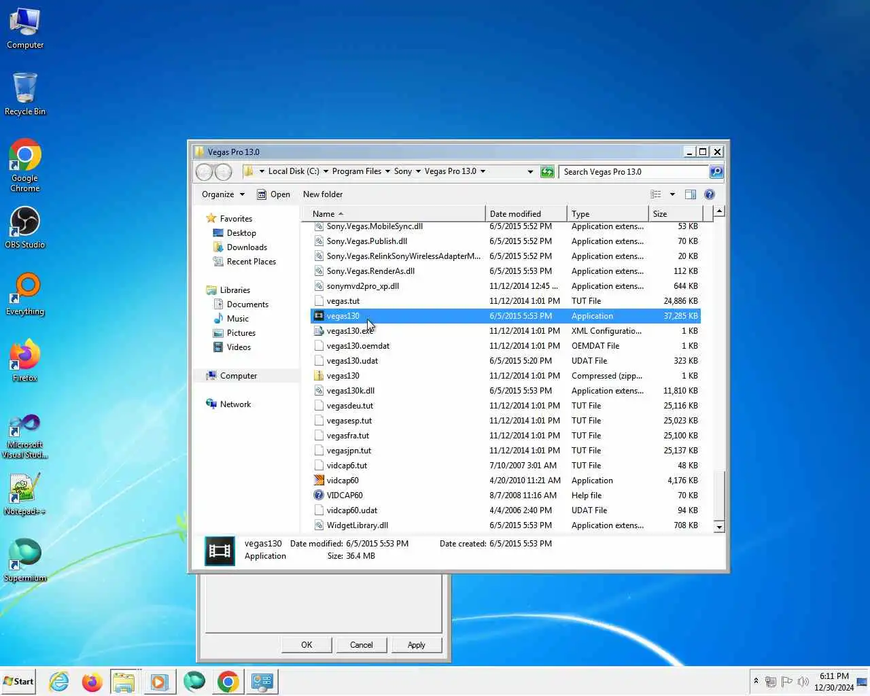Refresh the Vegas Pro 13.0 folder view
870x696 pixels.
pyautogui.click(x=547, y=172)
